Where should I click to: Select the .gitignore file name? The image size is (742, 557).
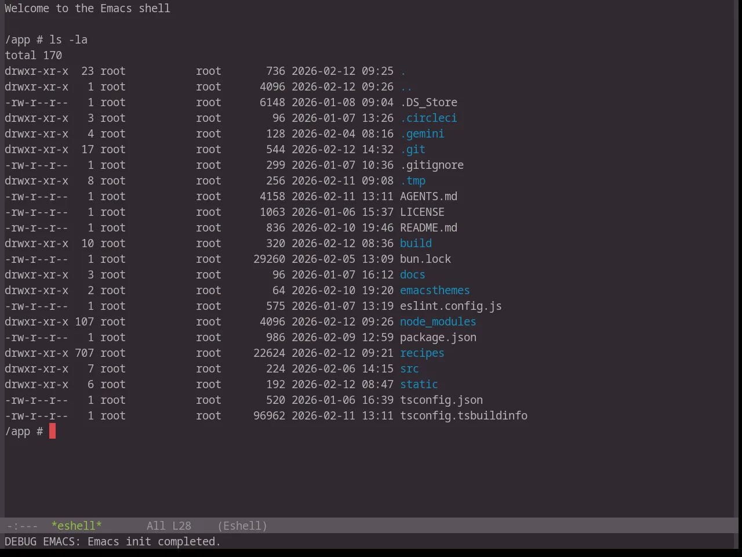click(432, 165)
